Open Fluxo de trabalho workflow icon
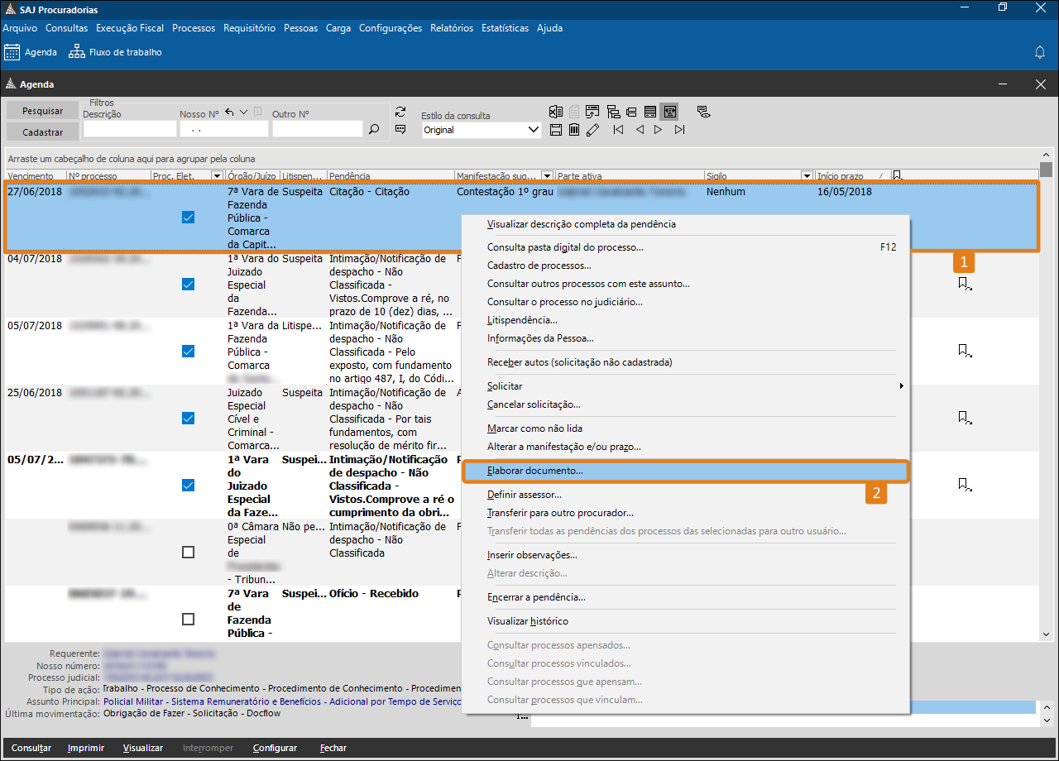Viewport: 1059px width, 761px height. [x=77, y=52]
